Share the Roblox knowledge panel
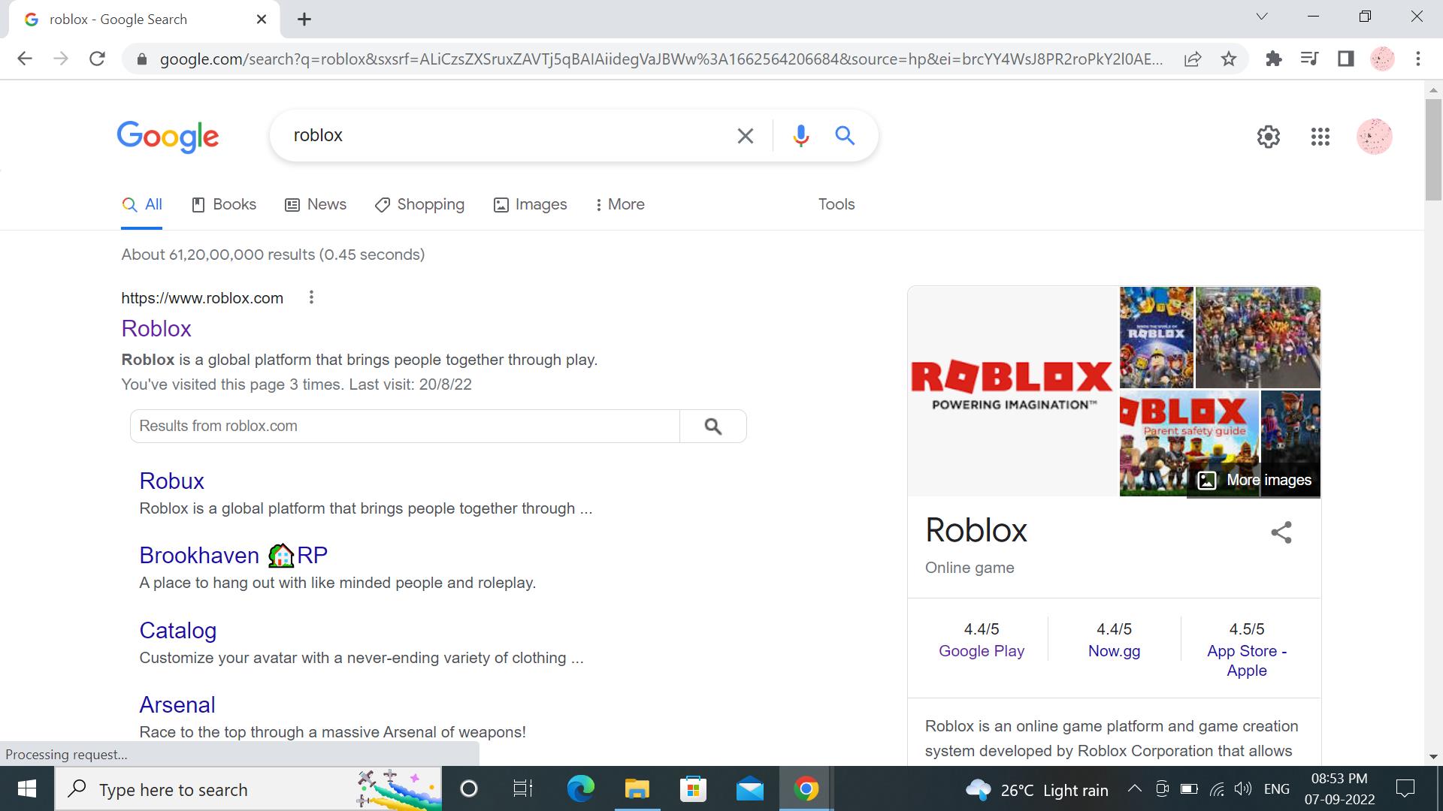 pos(1281,532)
